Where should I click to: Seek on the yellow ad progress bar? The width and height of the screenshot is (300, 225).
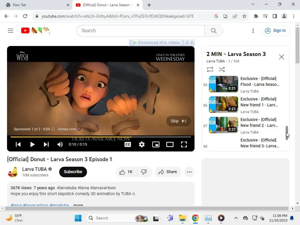pyautogui.click(x=101, y=137)
